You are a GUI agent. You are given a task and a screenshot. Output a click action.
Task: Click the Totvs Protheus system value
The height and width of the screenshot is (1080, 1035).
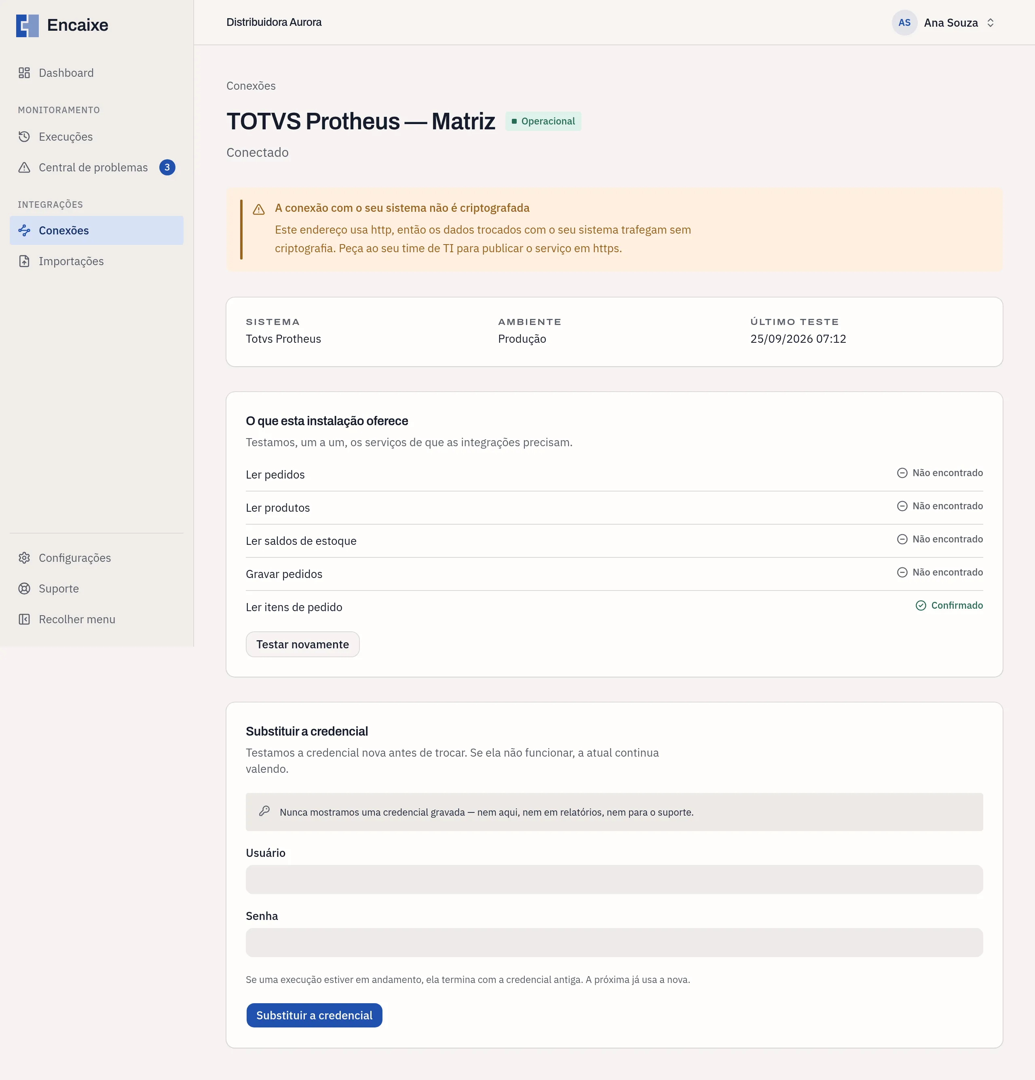coord(283,339)
